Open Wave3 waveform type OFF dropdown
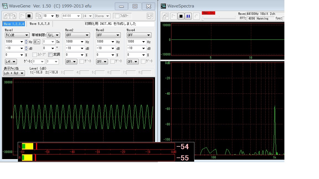This screenshot has height=179, width=319. [x=108, y=35]
